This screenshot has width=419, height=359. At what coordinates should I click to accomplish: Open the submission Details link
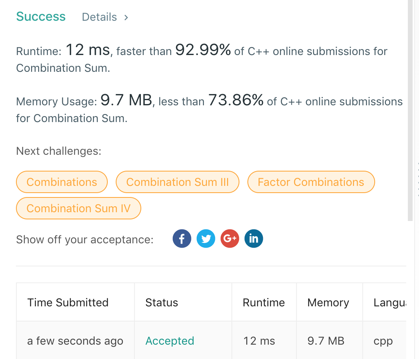(99, 17)
